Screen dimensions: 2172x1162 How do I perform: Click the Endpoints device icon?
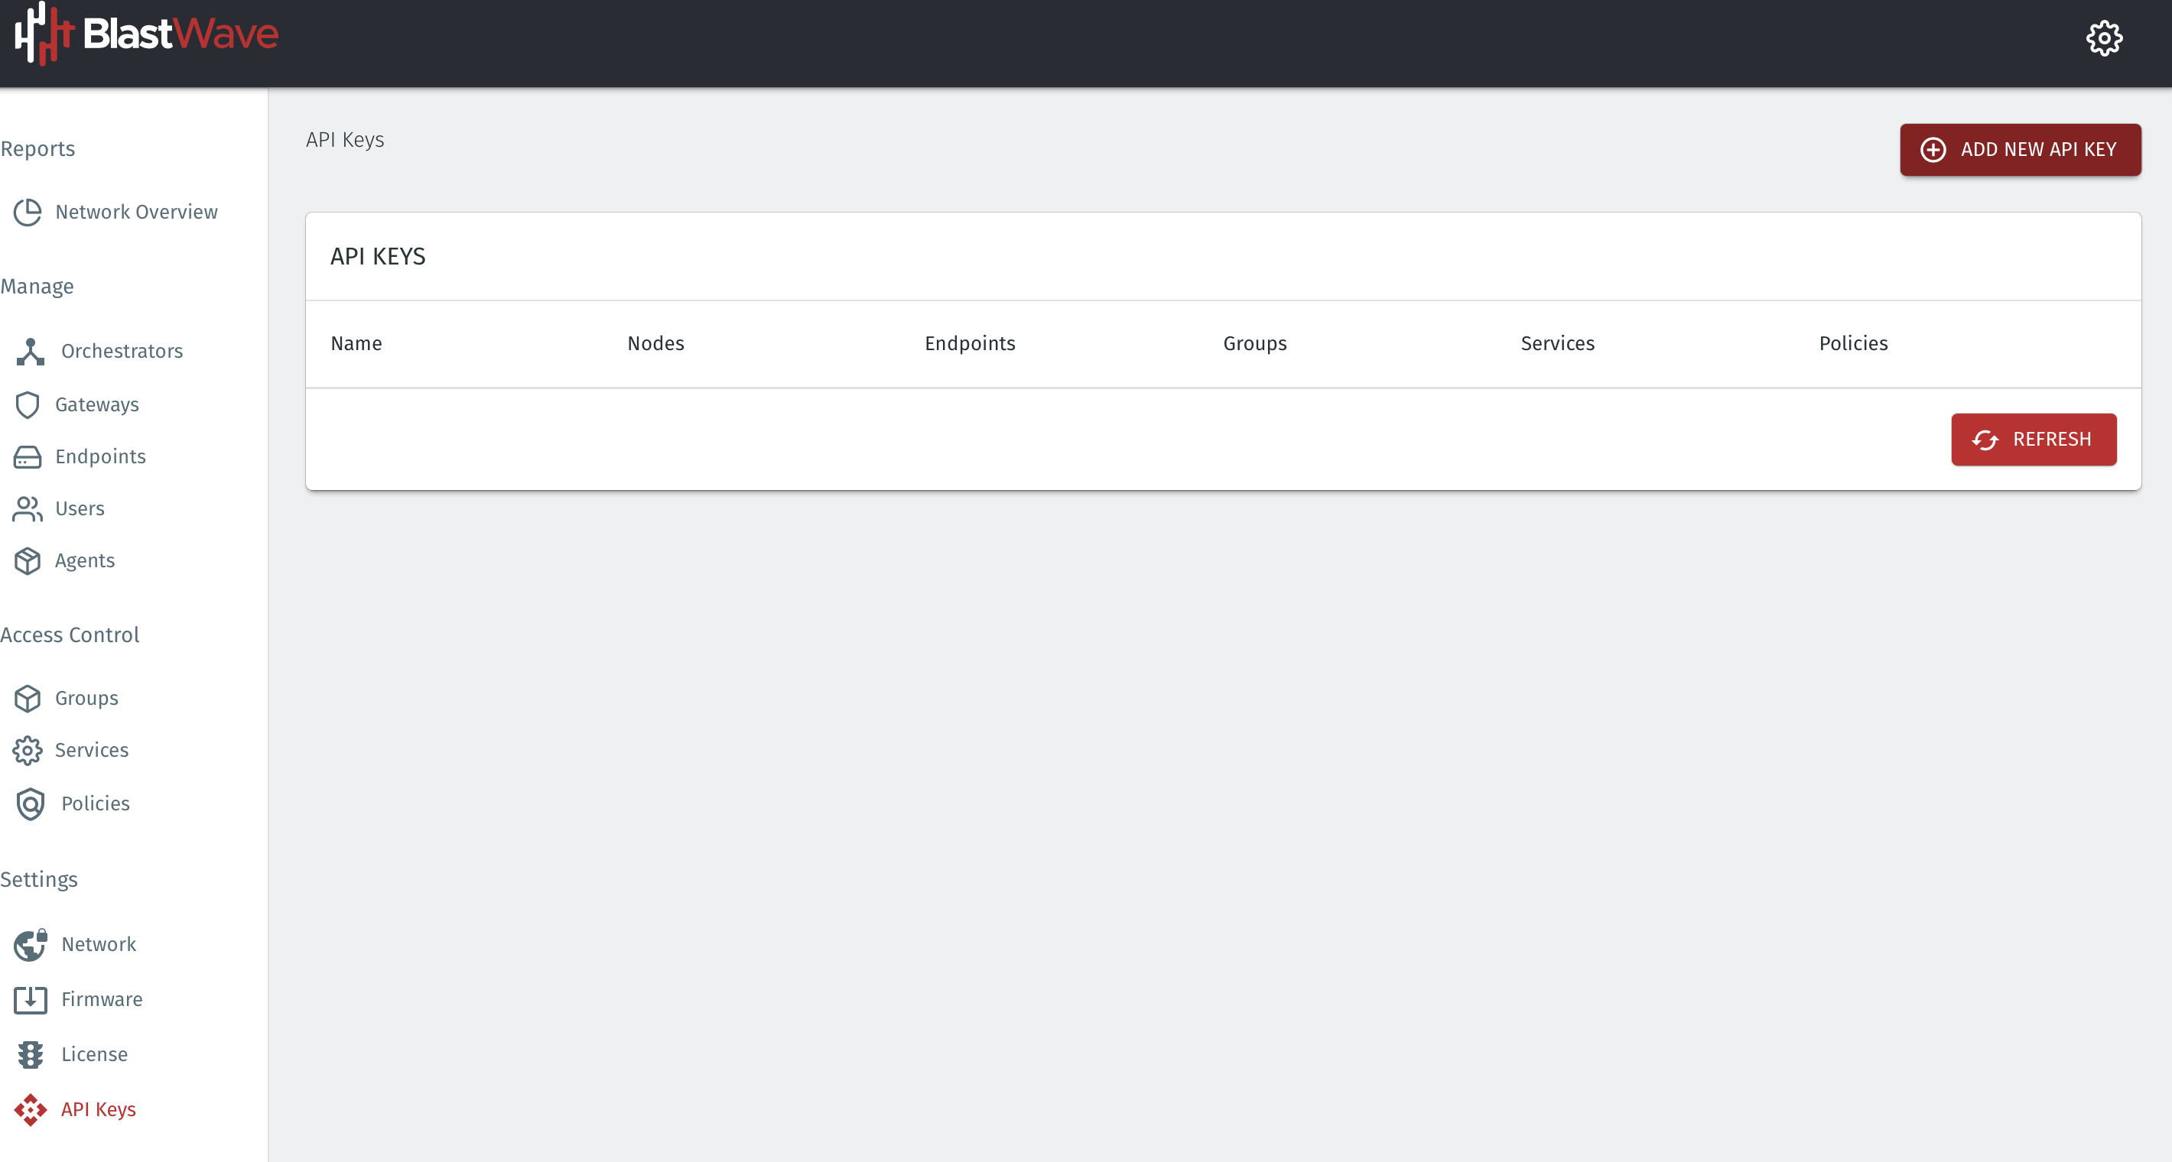point(28,456)
